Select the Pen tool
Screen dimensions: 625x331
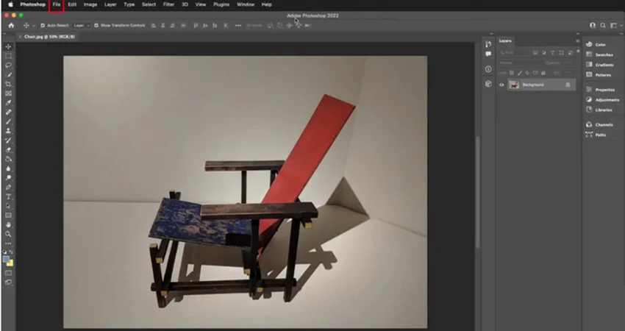coord(8,188)
